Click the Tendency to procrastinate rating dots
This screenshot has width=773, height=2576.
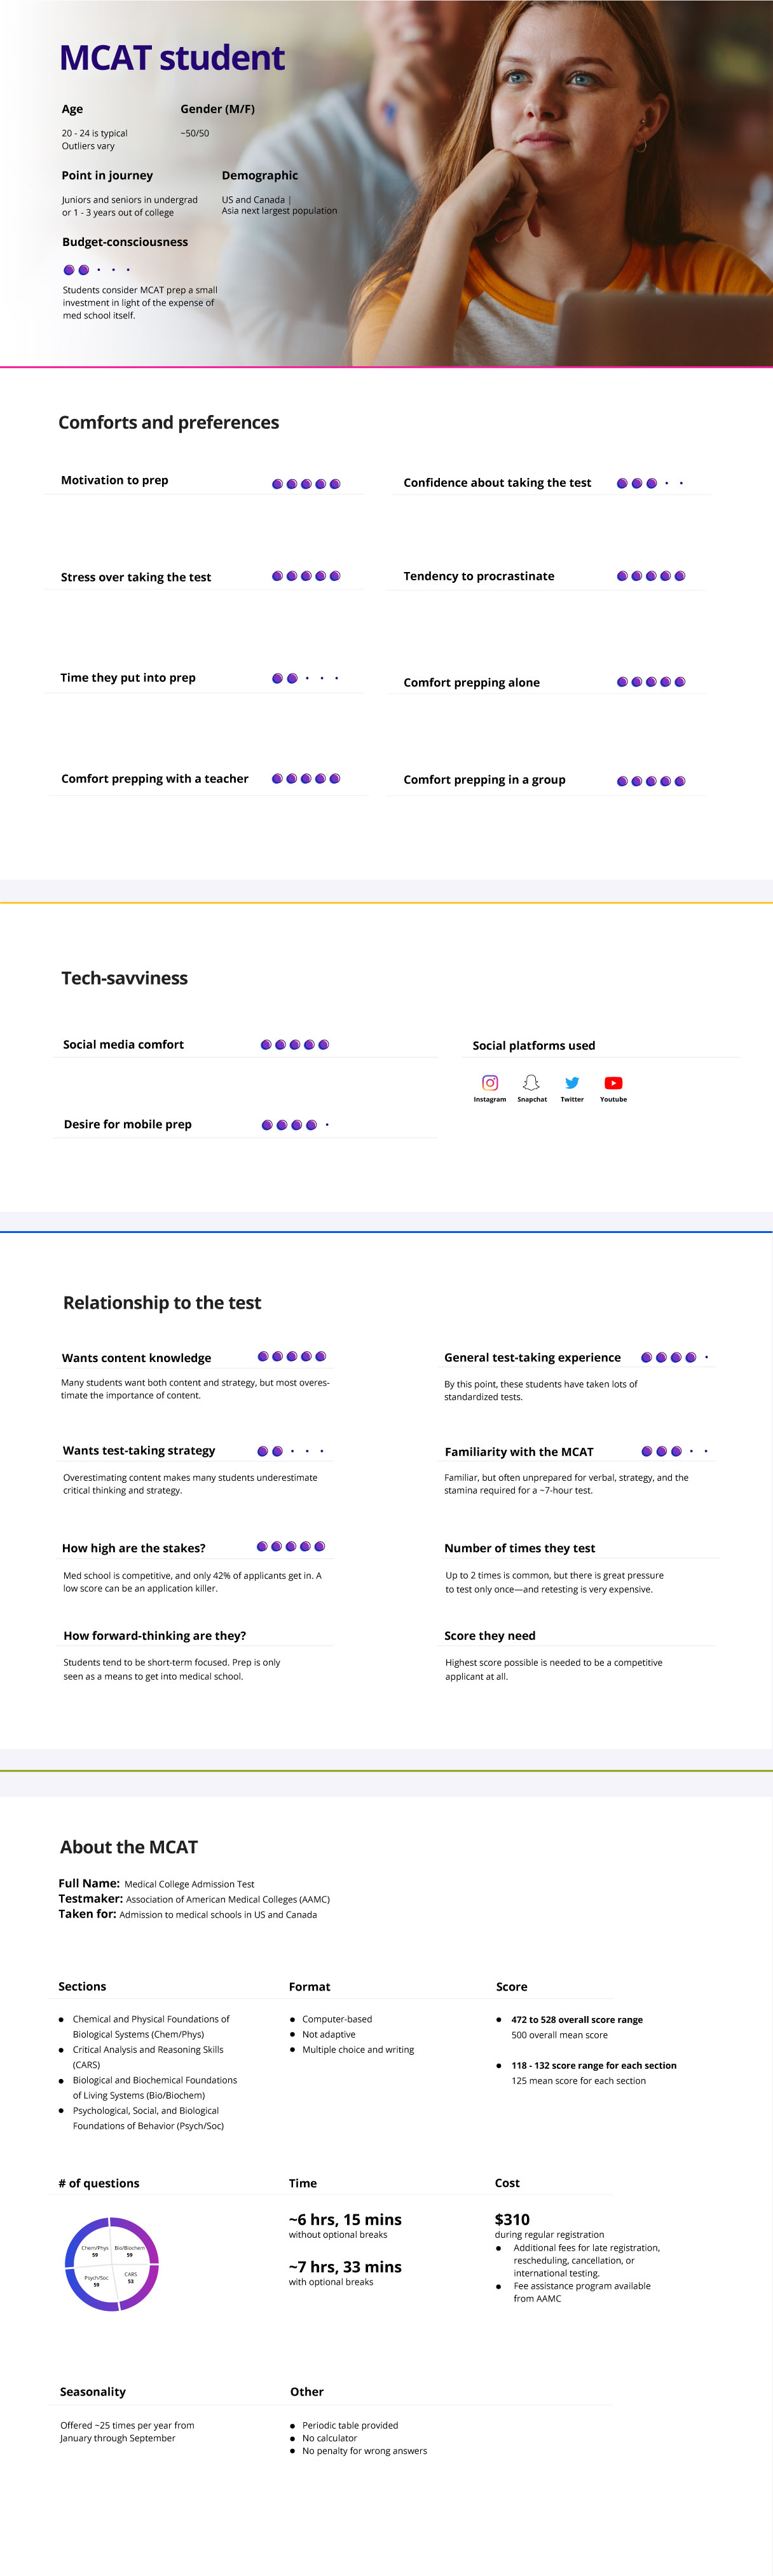(651, 576)
